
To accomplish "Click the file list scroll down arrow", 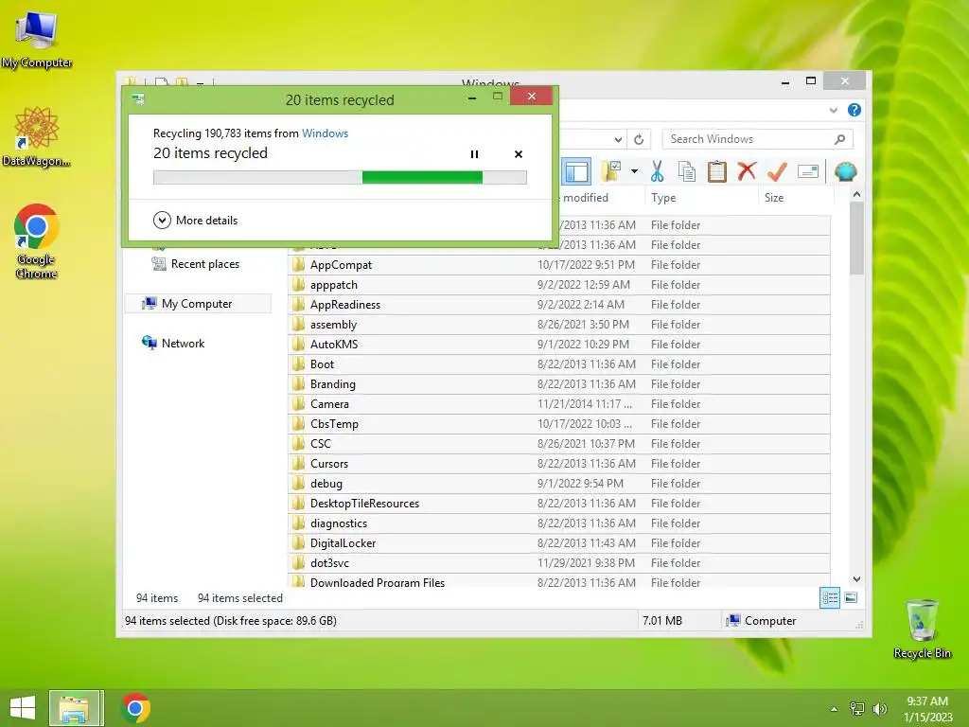I will 856,579.
